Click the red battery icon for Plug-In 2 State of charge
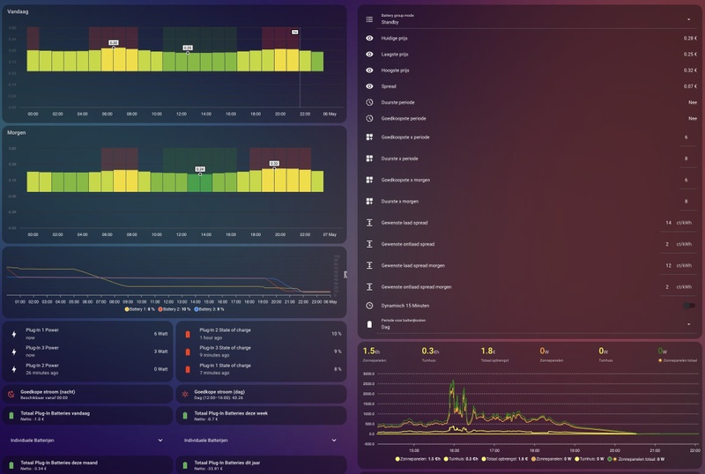705x474 pixels. coord(188,334)
